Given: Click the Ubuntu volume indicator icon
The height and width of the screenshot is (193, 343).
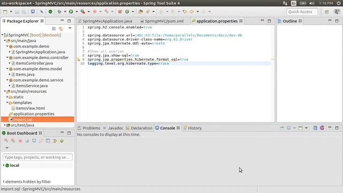Looking at the screenshot, I should click(312, 3).
